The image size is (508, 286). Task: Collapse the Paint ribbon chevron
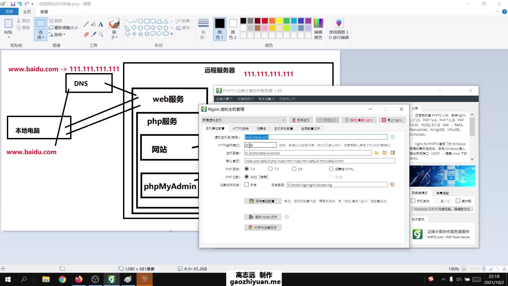[497, 12]
